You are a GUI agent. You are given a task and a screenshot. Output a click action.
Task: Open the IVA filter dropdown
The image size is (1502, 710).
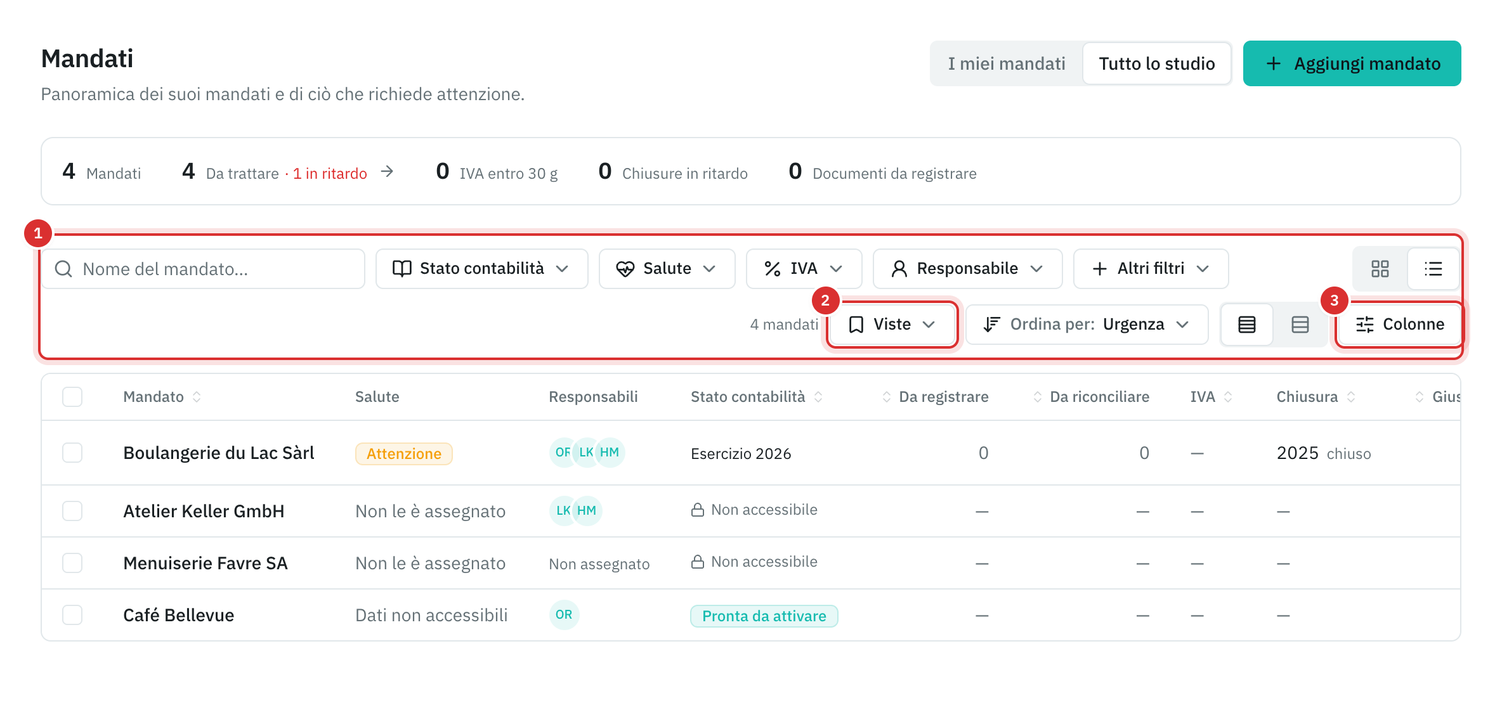point(804,269)
